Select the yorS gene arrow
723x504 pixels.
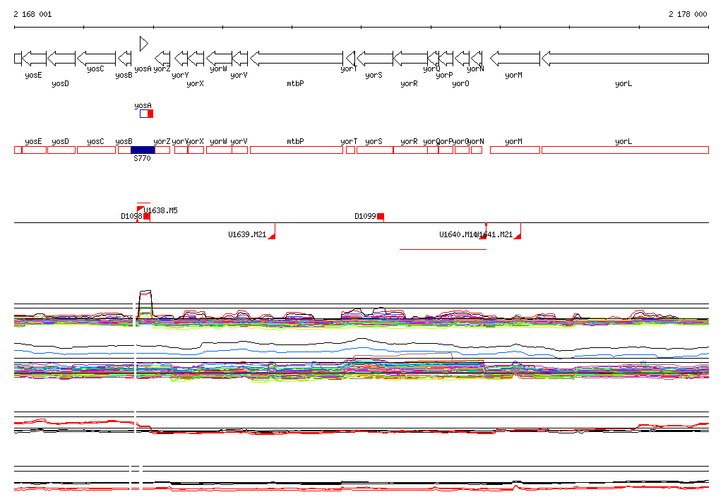coord(374,58)
